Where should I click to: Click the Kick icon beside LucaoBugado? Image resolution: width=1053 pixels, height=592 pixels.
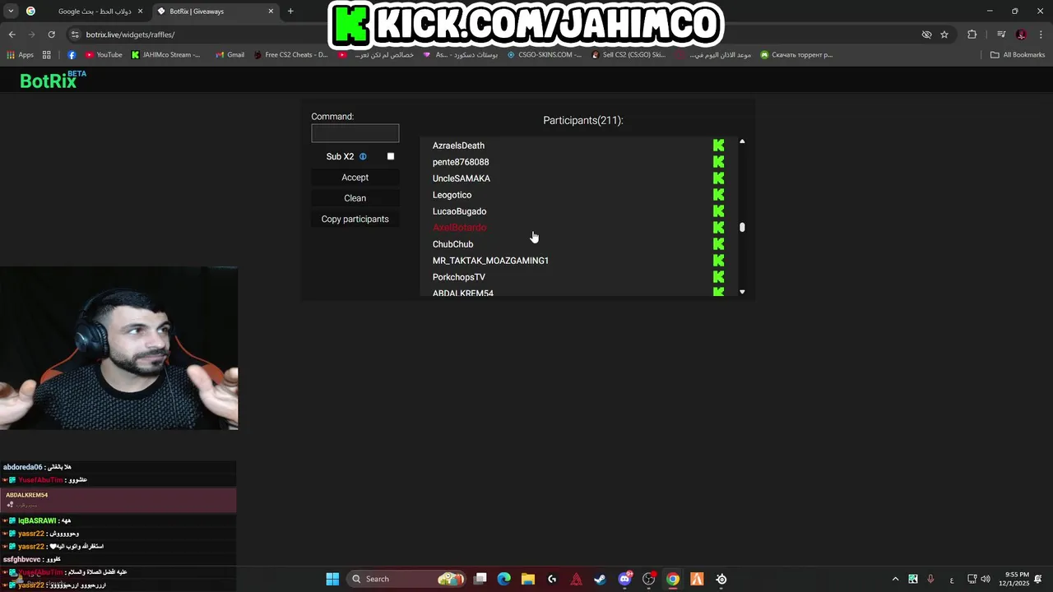click(718, 211)
